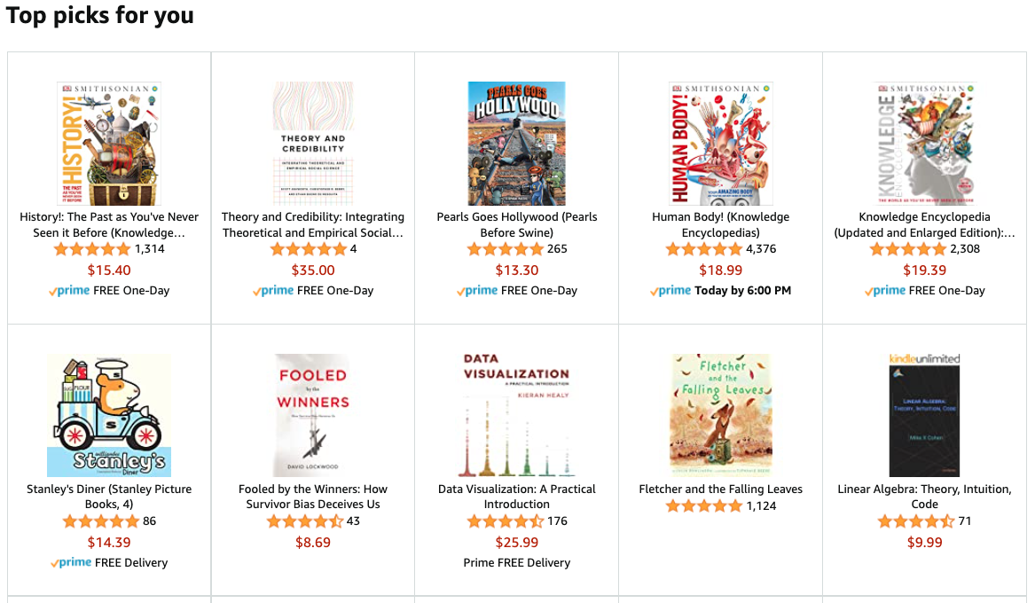This screenshot has width=1035, height=603.
Task: Open the 1,124 reviews count for Fletcher
Action: click(761, 506)
